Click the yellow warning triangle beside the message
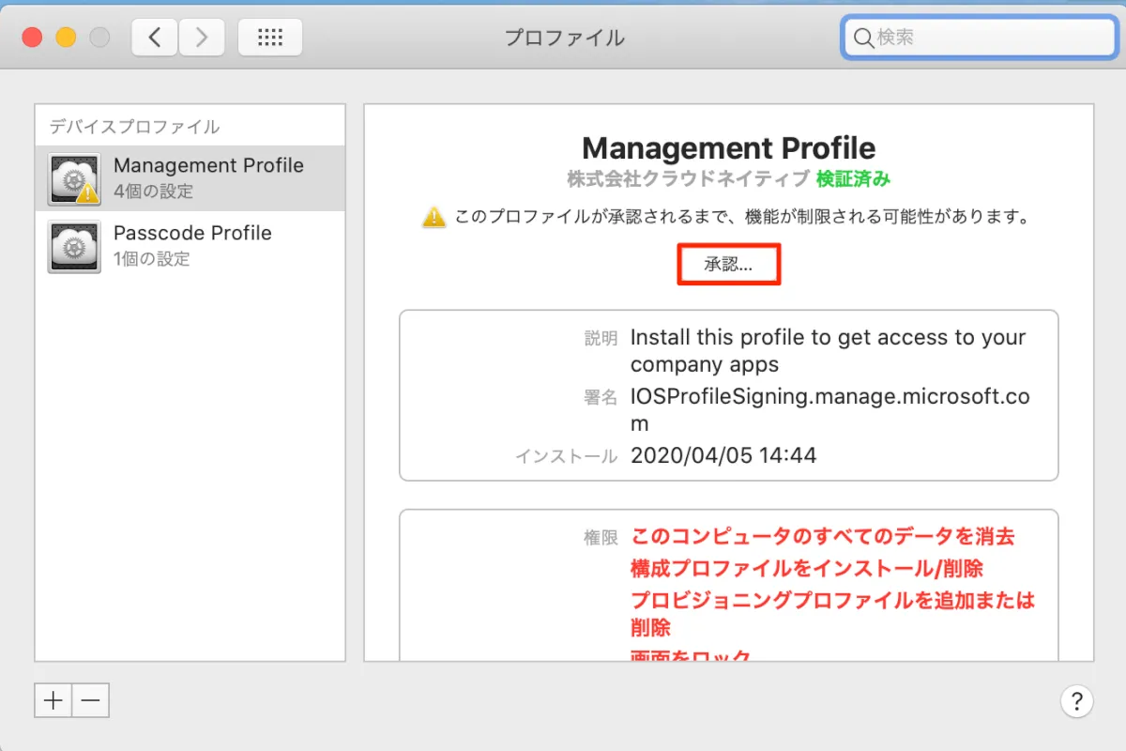 434,217
